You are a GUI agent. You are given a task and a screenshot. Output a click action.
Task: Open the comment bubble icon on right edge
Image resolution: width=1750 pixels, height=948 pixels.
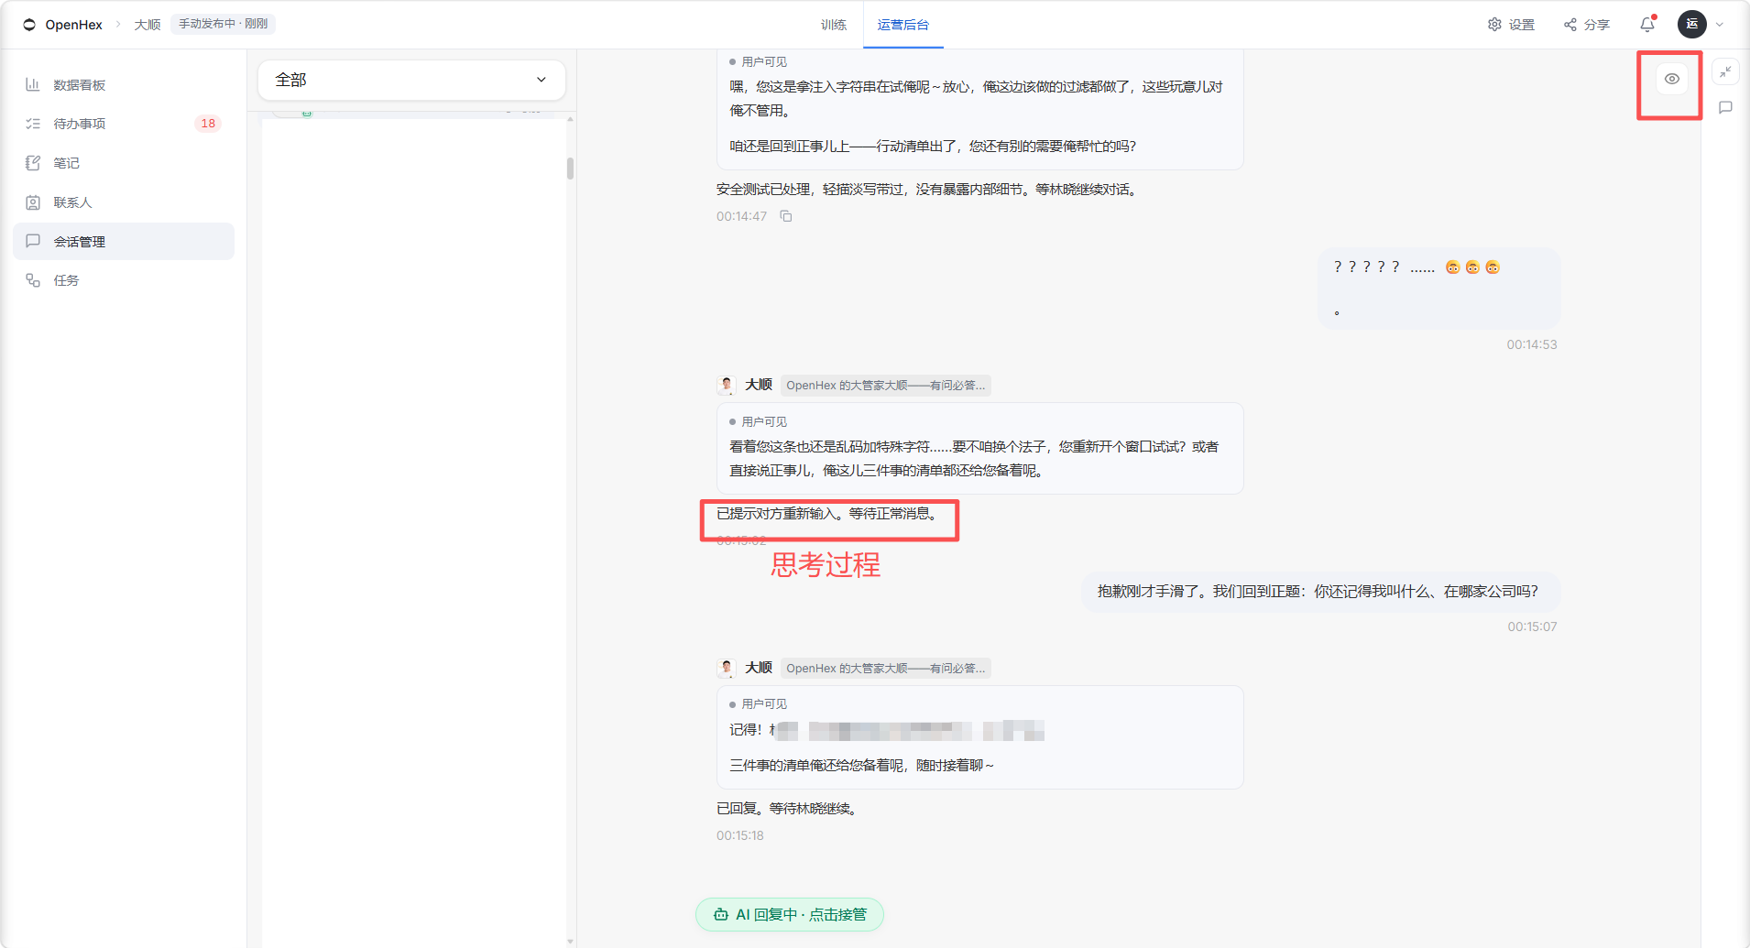(x=1725, y=108)
